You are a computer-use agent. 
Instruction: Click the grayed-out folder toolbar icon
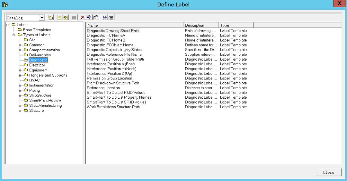point(74,17)
